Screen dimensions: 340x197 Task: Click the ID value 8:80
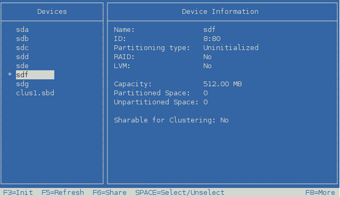tap(212, 39)
